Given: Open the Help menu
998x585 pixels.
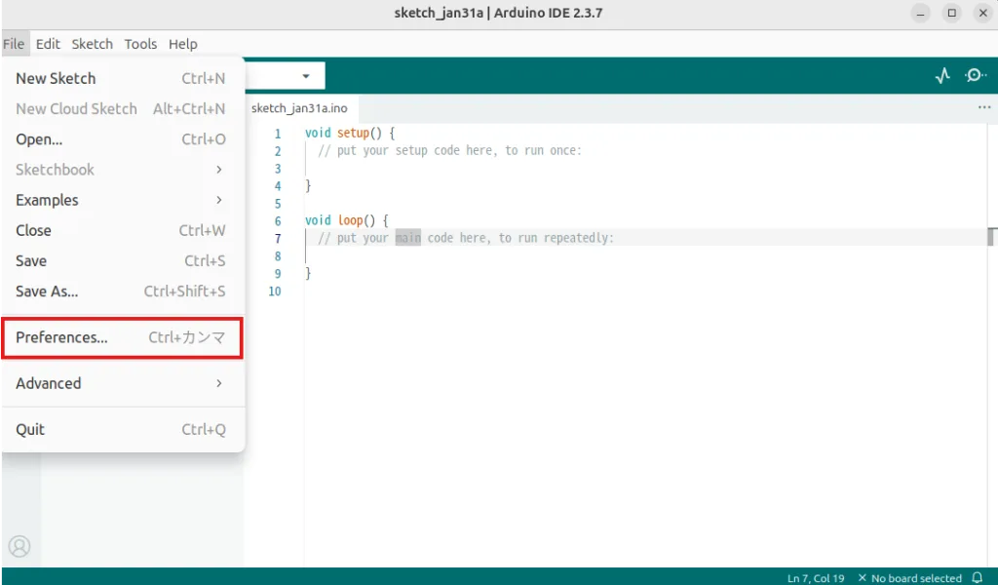Looking at the screenshot, I should click(182, 44).
